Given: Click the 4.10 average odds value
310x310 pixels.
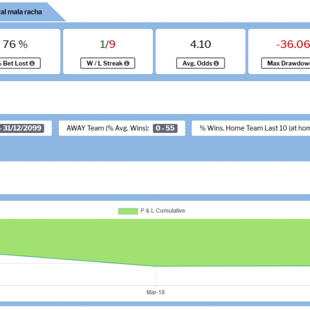Looking at the screenshot, I should coord(200,44).
